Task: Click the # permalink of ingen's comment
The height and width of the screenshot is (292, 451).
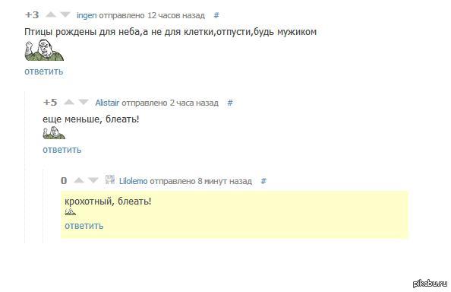Action: click(x=216, y=15)
